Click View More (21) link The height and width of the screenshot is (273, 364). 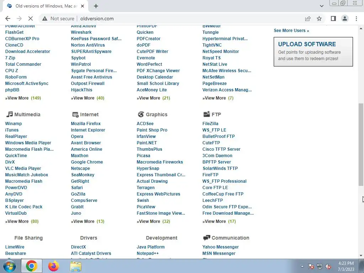click(x=154, y=98)
